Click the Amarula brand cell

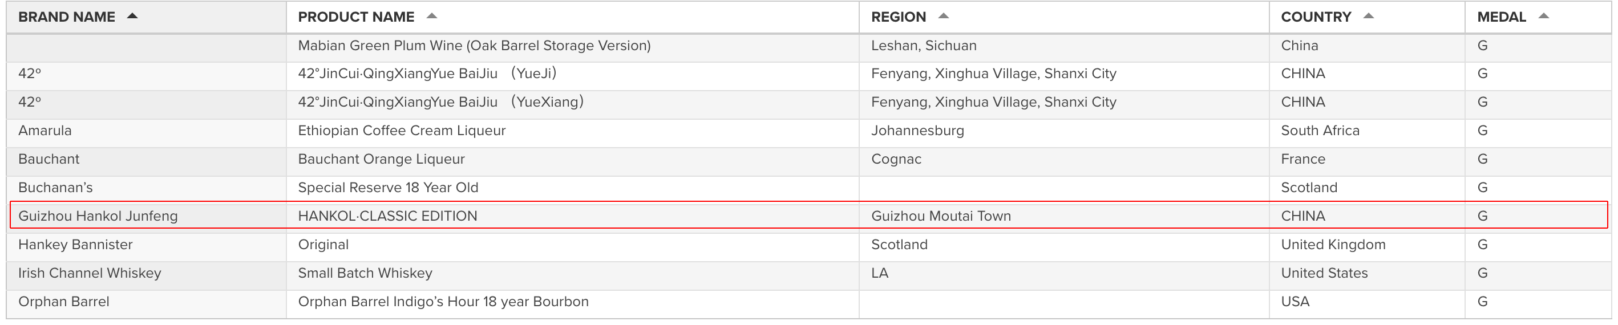(147, 131)
